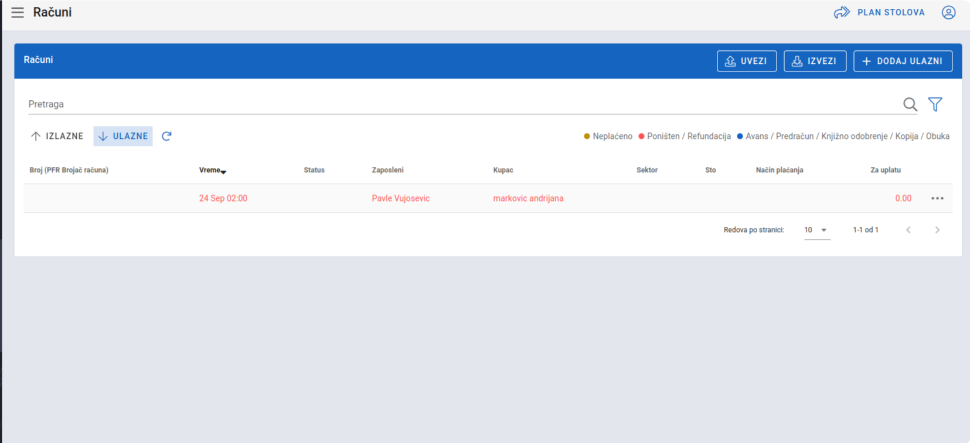Viewport: 970px width, 443px height.
Task: Select the 24 Sep 02:00 time cell
Action: (x=223, y=199)
